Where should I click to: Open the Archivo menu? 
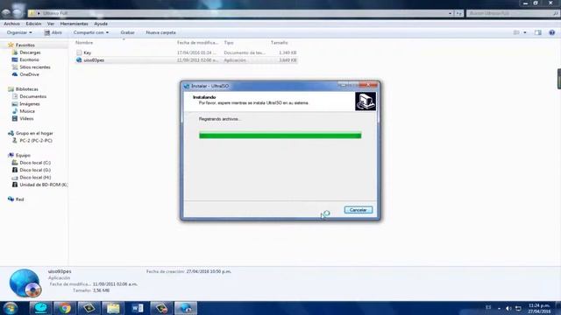(x=11, y=24)
